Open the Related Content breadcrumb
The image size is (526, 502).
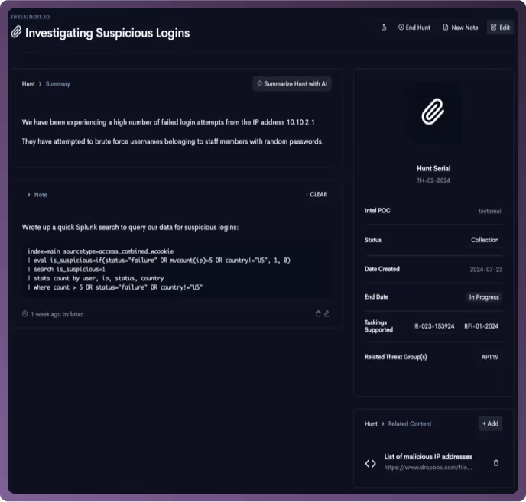click(x=410, y=423)
